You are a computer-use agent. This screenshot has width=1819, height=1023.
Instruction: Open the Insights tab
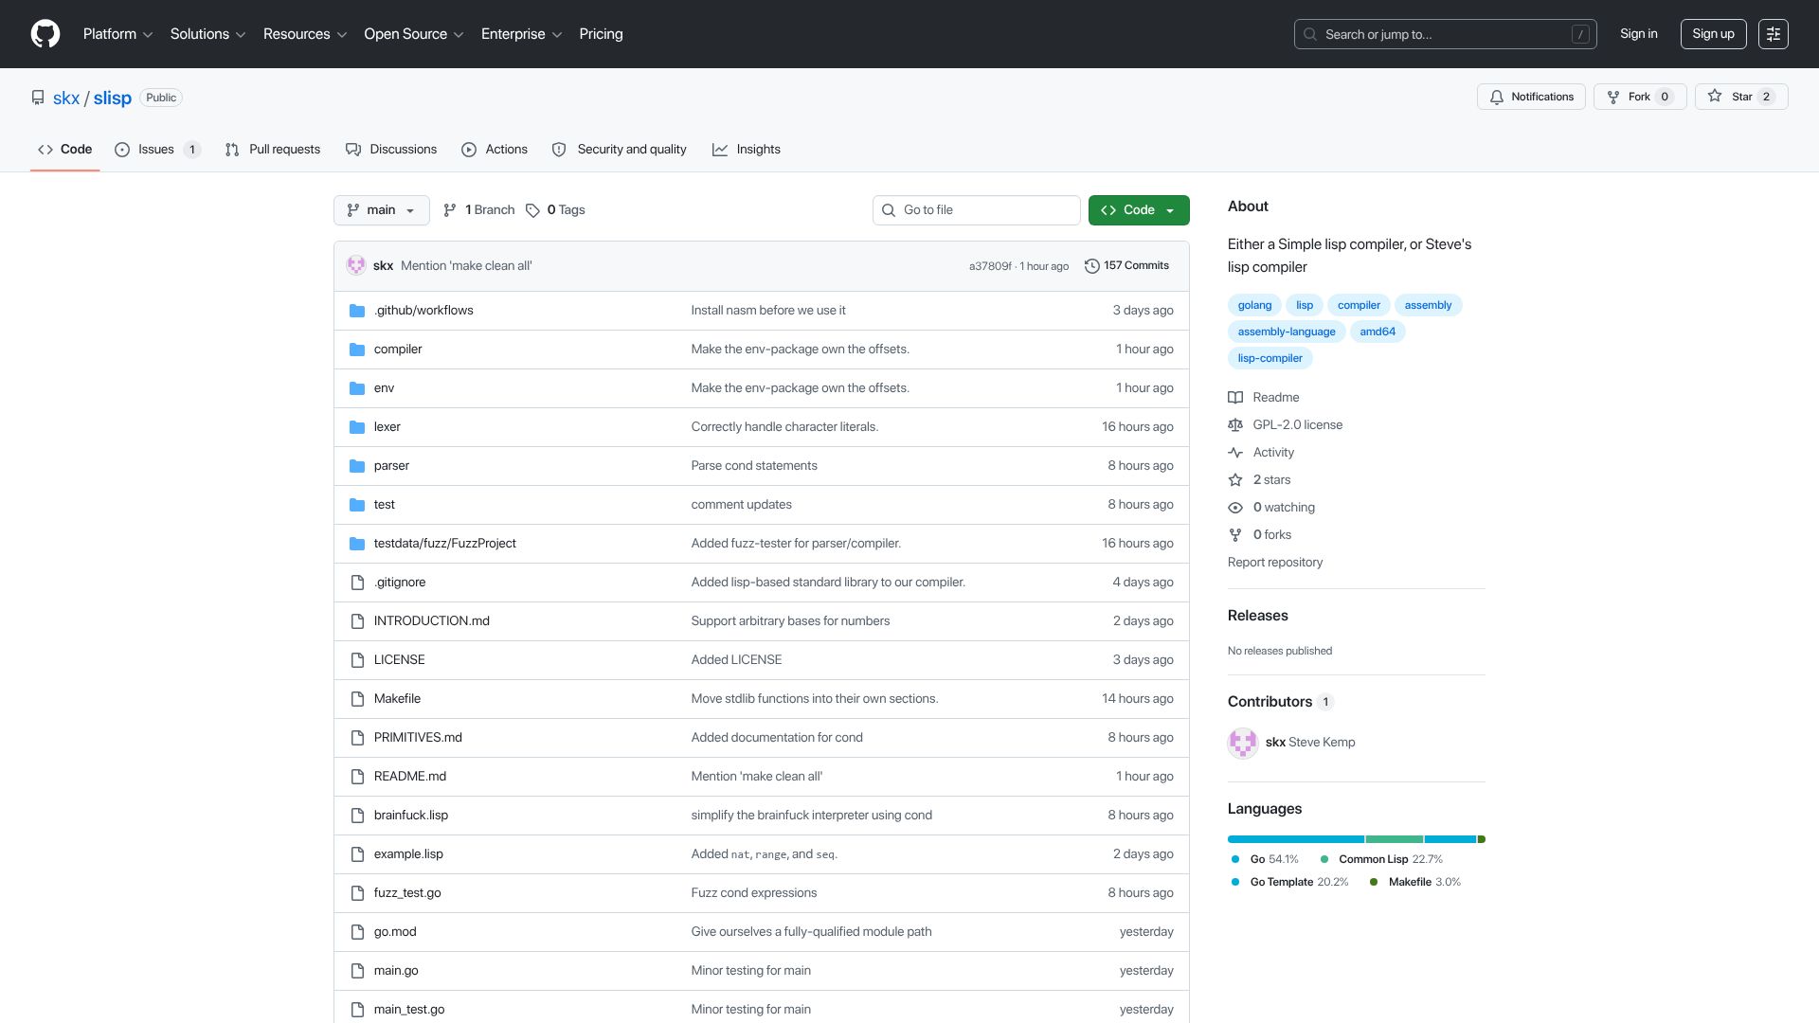click(x=747, y=150)
